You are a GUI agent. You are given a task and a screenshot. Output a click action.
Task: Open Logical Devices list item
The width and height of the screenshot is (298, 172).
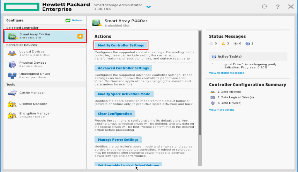click(x=45, y=53)
